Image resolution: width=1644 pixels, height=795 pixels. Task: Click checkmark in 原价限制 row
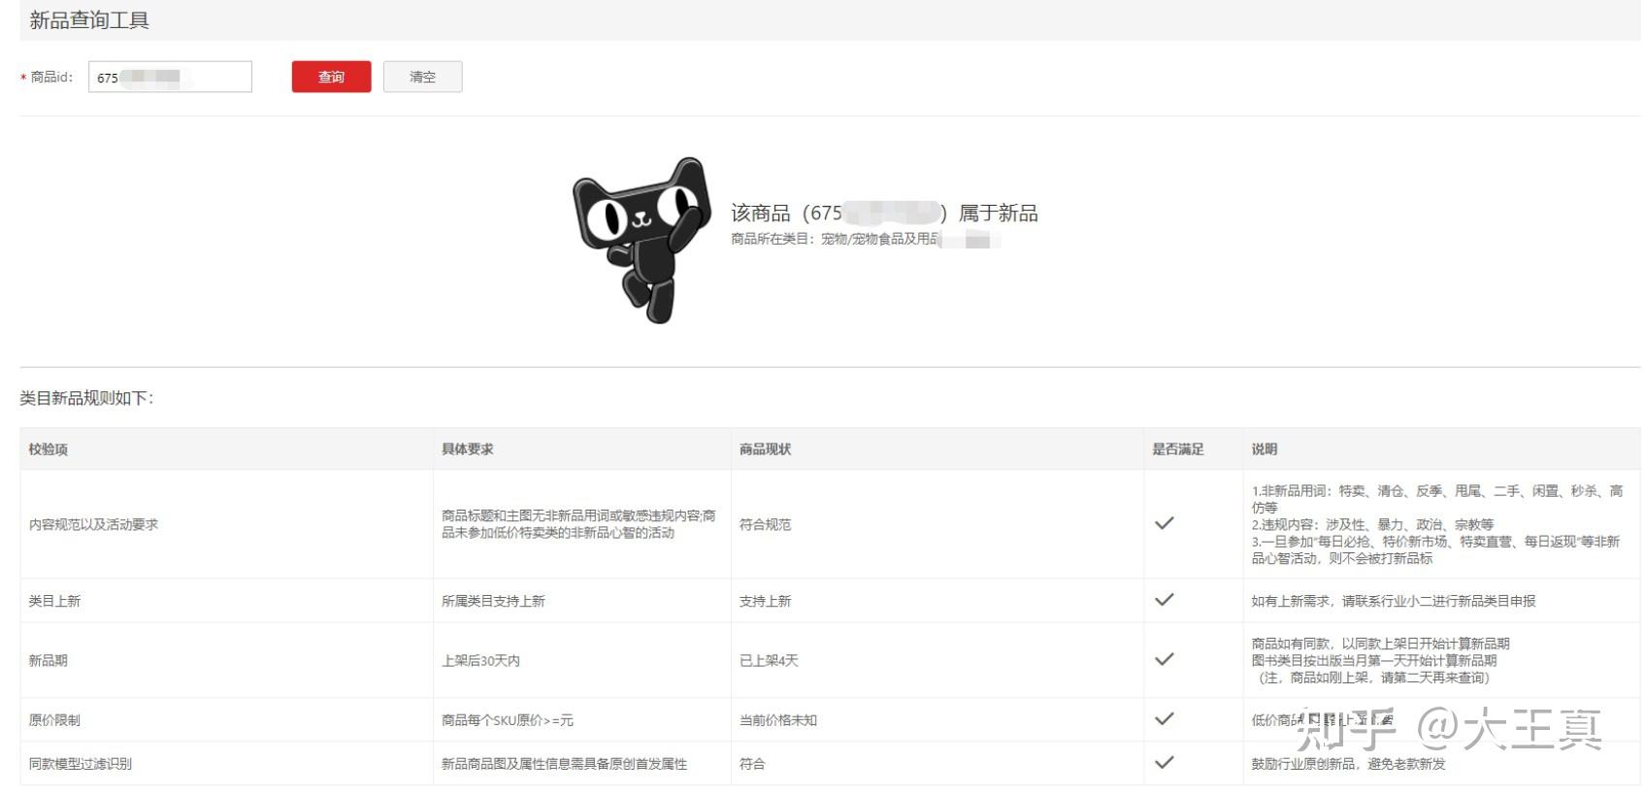point(1165,719)
